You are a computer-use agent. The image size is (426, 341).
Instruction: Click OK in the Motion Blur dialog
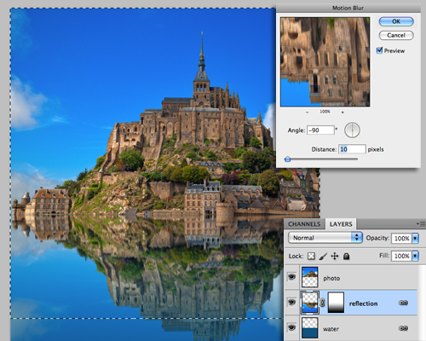[396, 21]
